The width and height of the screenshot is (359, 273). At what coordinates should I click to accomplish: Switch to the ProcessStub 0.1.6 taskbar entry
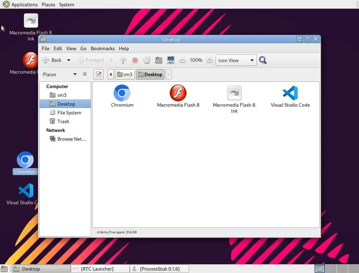[x=160, y=269]
